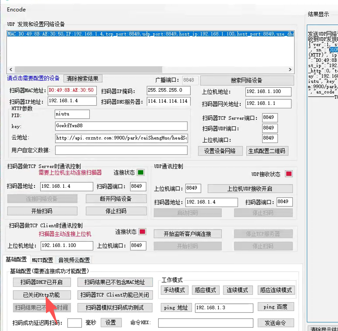Click the device list horizontal scrollbar thumb
The image size is (338, 331).
pyautogui.click(x=88, y=69)
